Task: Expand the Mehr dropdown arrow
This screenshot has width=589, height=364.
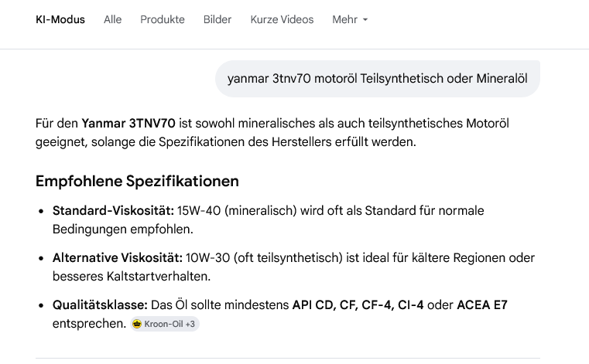Action: [x=365, y=20]
